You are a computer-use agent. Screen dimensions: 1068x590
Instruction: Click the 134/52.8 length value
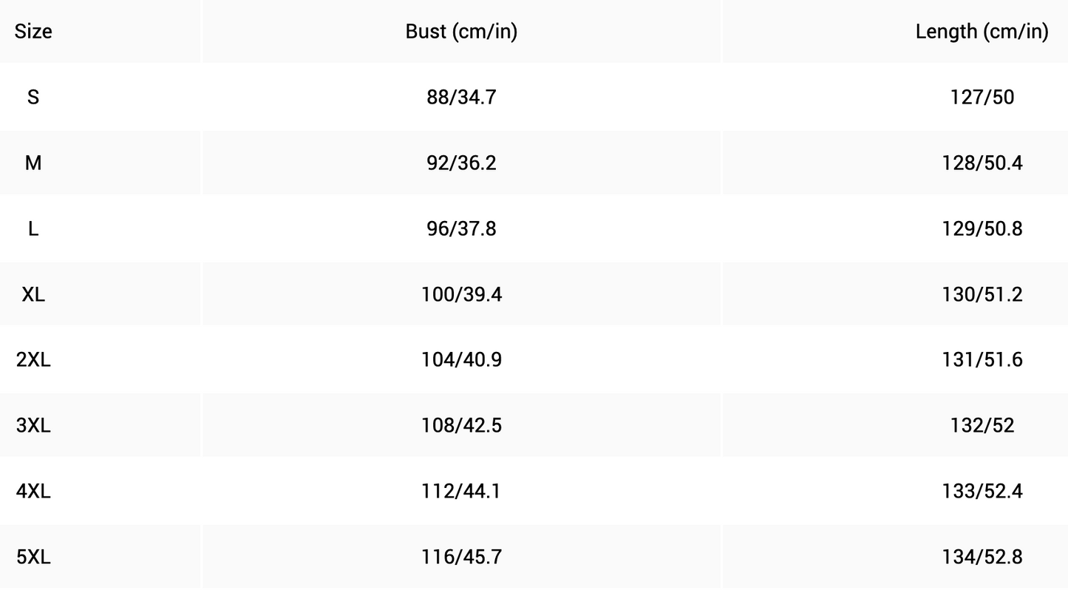(x=982, y=557)
